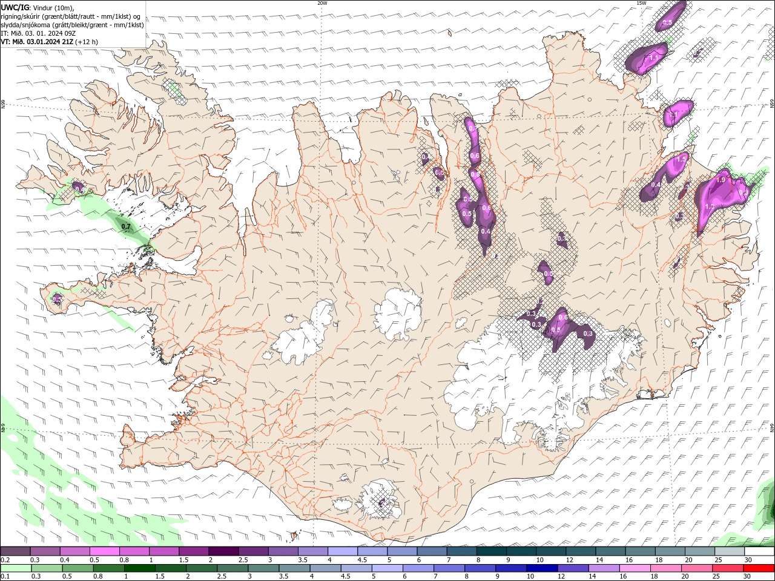Screen dimensions: 775x581
Task: Click the top-row purple legend swatch labeled 0.2
Action: click(15, 551)
